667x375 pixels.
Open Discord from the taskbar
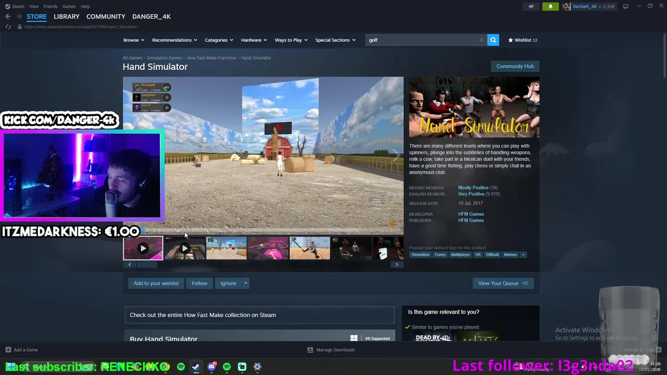[212, 367]
